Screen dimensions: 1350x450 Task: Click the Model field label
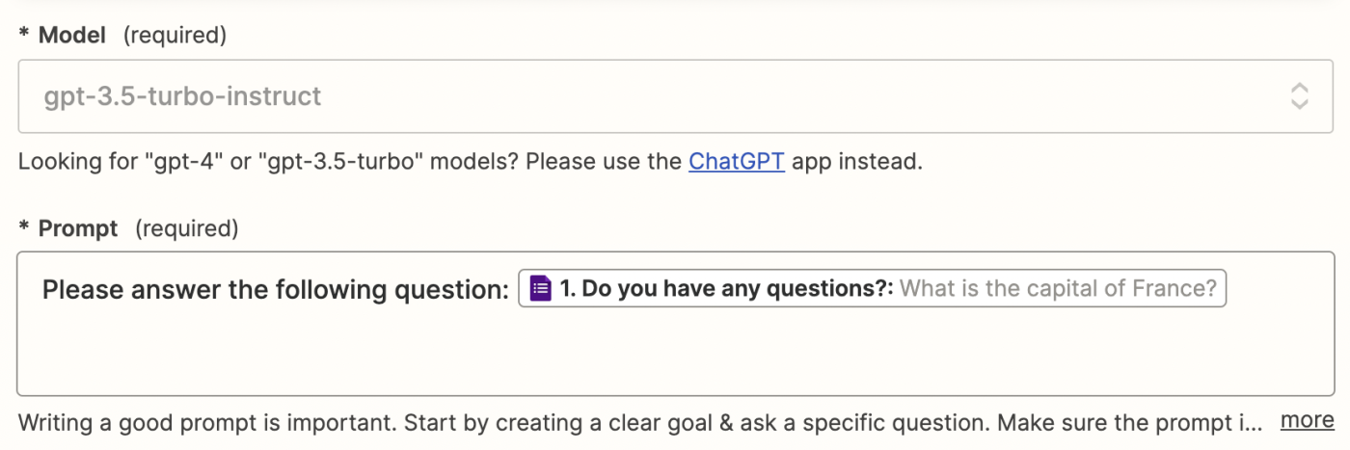coord(74,36)
